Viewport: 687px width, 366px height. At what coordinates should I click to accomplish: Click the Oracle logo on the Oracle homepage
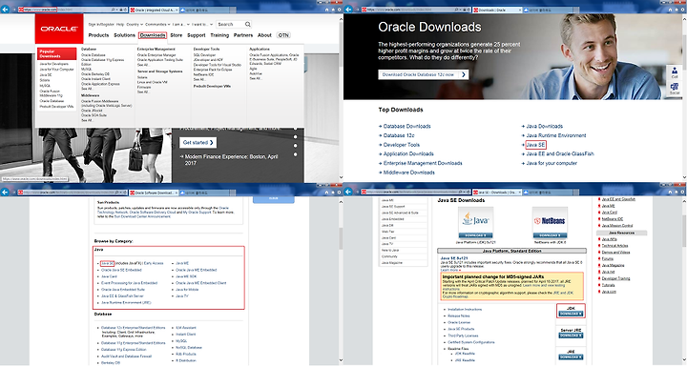click(59, 29)
